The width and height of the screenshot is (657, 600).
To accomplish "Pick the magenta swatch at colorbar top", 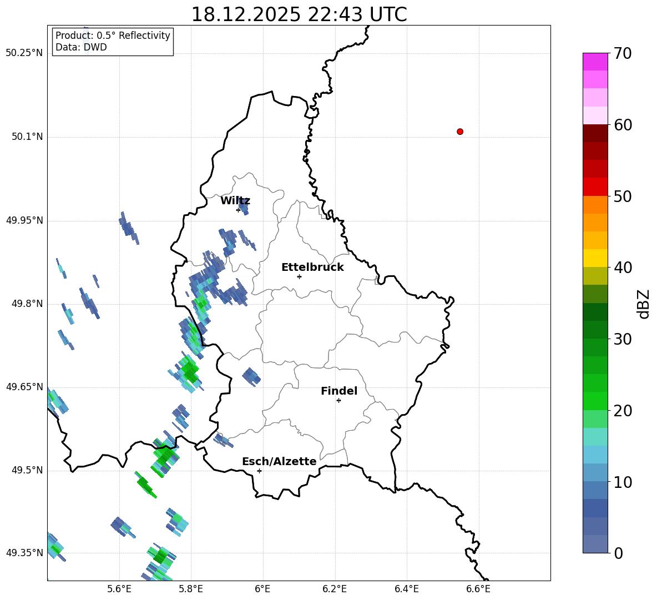I will point(595,62).
